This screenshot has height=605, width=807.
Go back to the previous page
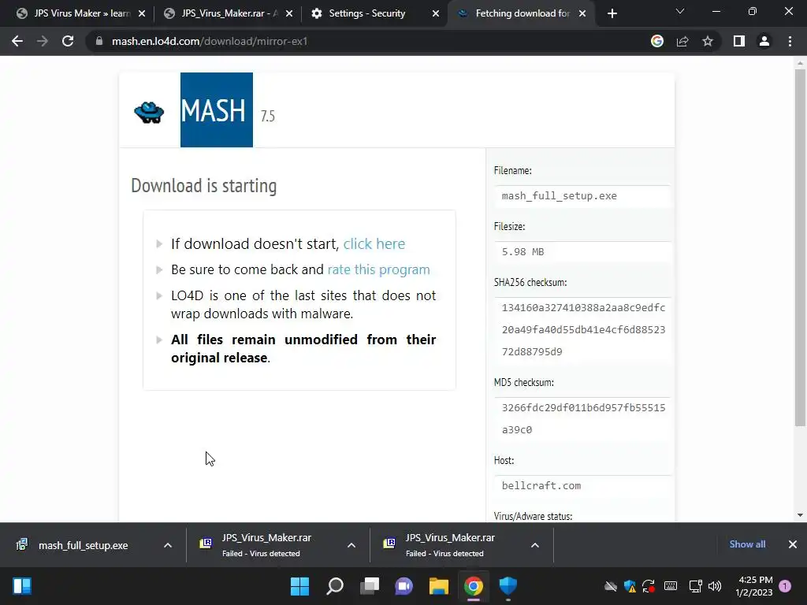click(x=17, y=41)
